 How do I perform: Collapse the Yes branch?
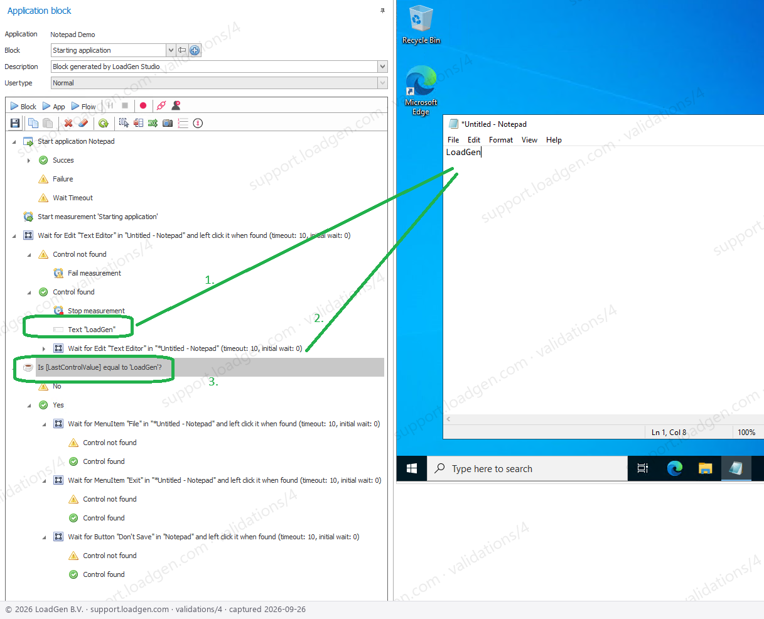29,406
